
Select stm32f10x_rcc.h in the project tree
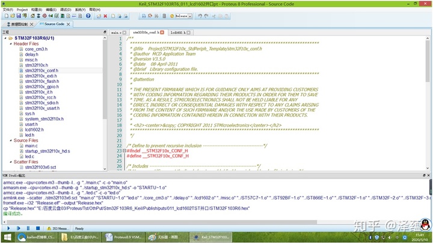[40, 97]
